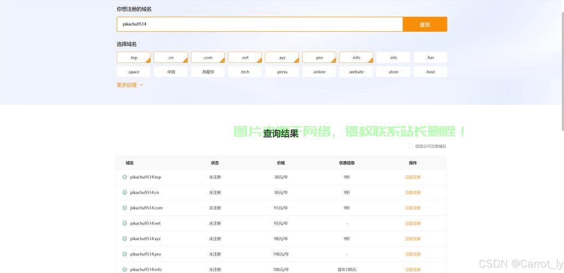Click the green check icon beside pikachu9514.com
The image size is (564, 273).
click(x=125, y=208)
